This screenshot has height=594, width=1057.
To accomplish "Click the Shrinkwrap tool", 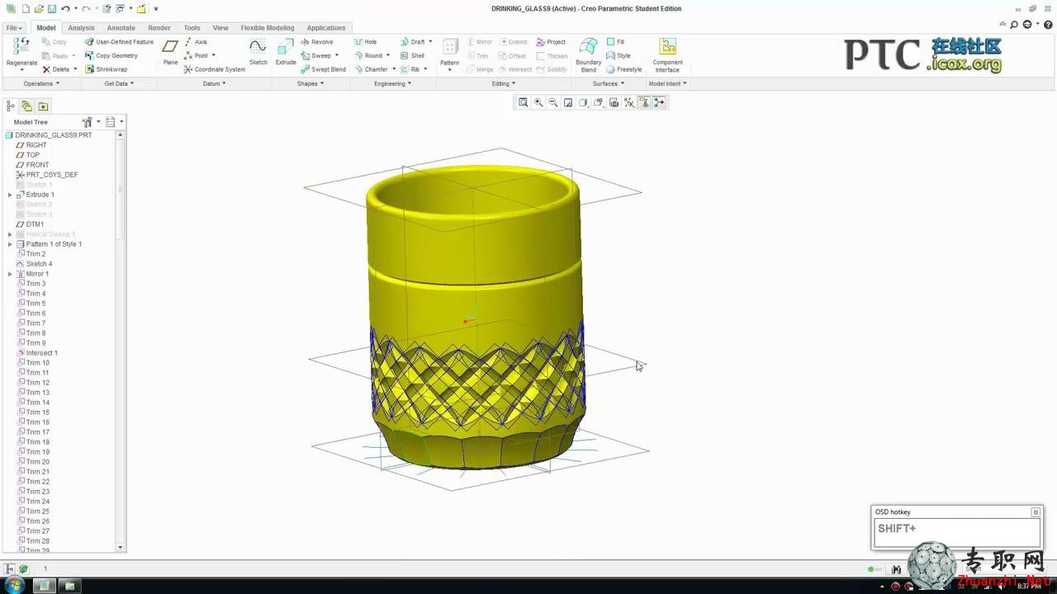I will pyautogui.click(x=106, y=69).
